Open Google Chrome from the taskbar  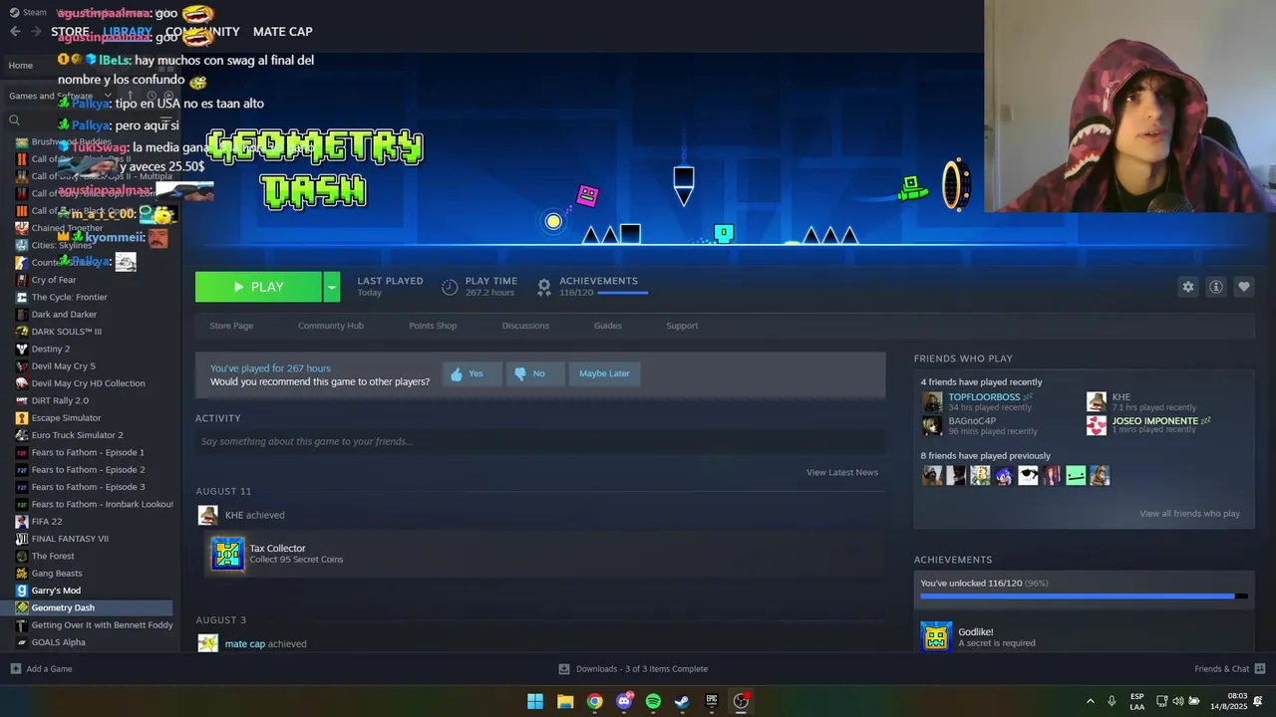point(594,701)
